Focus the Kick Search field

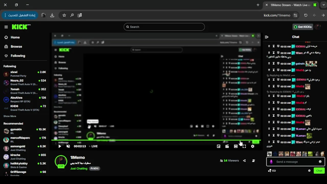tap(164, 27)
